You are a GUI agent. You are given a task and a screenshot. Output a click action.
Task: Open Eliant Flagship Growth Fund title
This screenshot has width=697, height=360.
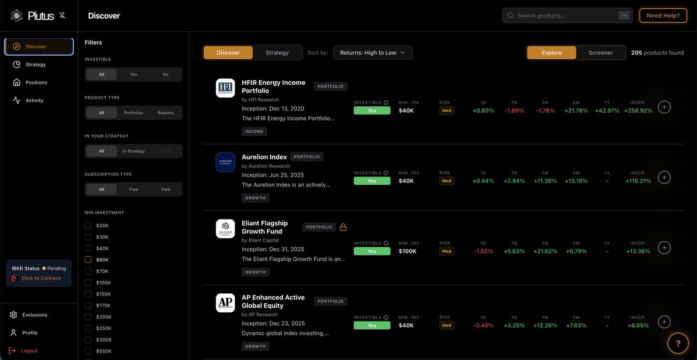click(x=265, y=227)
